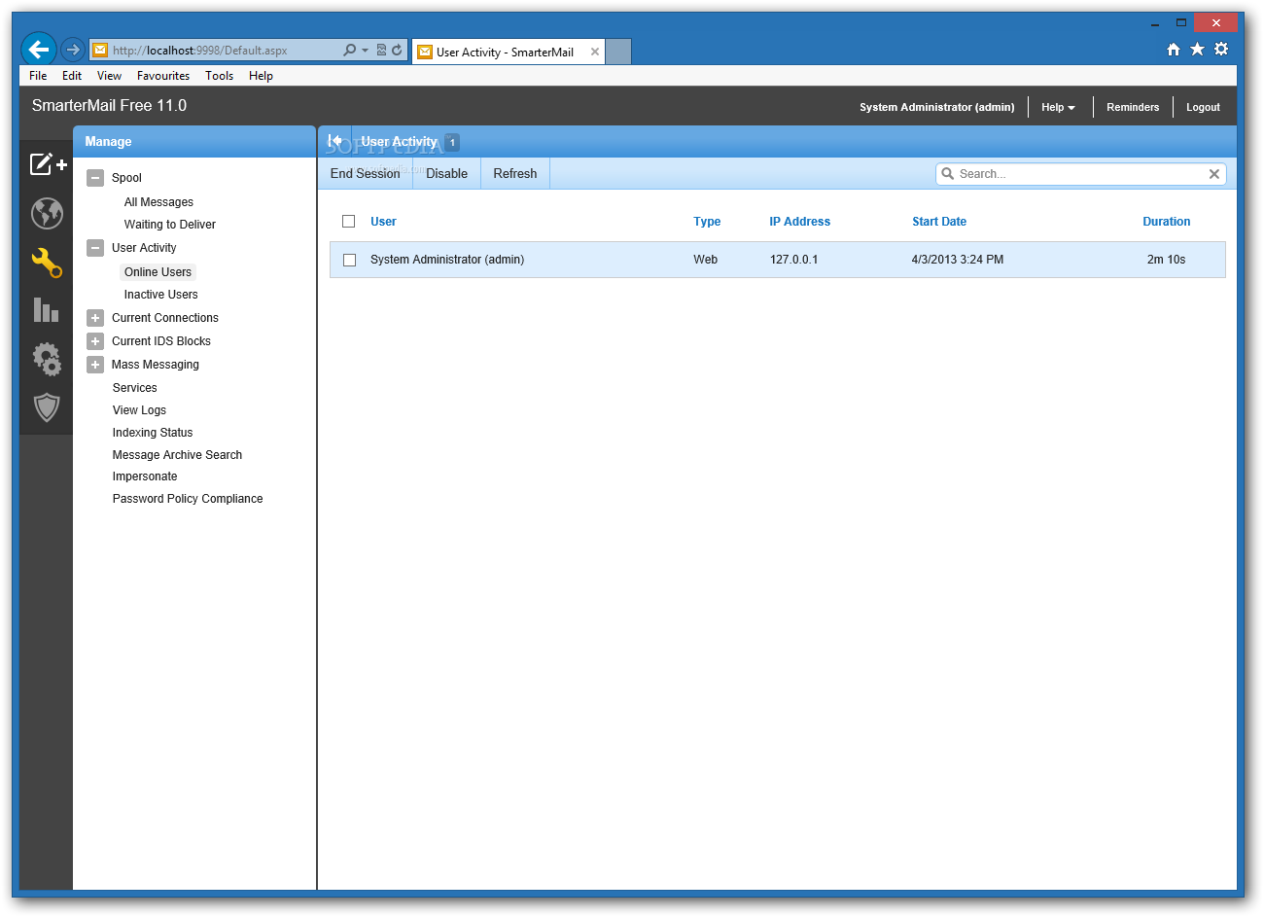
Task: Open a new browser tab
Action: pos(618,52)
